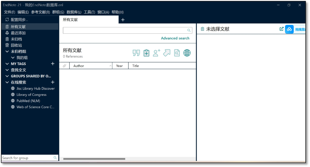Image resolution: width=310 pixels, height=167 pixels.
Task: Collapse the MY TAGS section
Action: coord(7,64)
